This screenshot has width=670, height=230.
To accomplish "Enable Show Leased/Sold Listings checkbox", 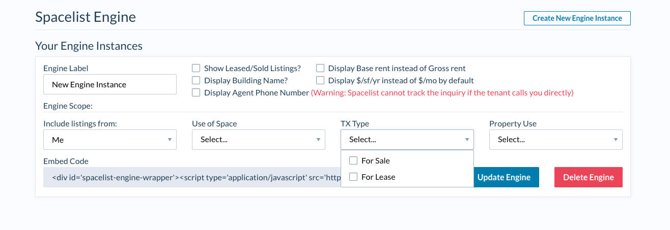I will click(196, 68).
